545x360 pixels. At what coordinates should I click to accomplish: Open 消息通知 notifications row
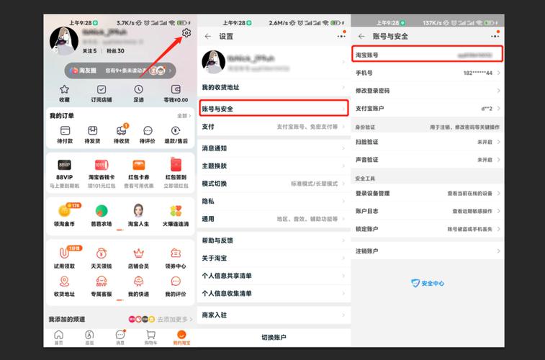click(274, 148)
